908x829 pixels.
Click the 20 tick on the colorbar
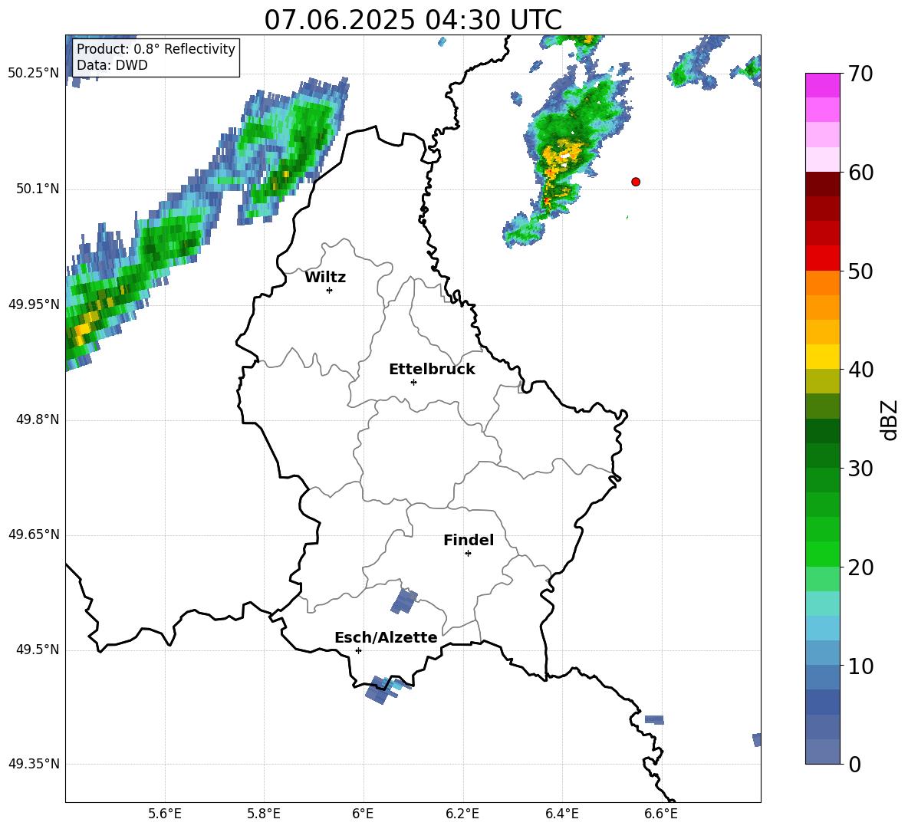[x=860, y=567]
